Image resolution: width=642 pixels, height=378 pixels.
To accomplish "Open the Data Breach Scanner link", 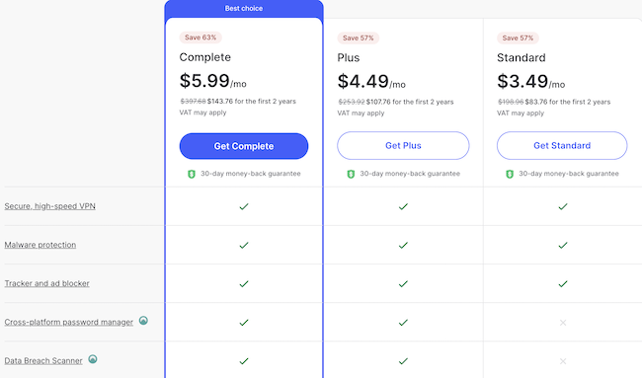I will tap(43, 360).
